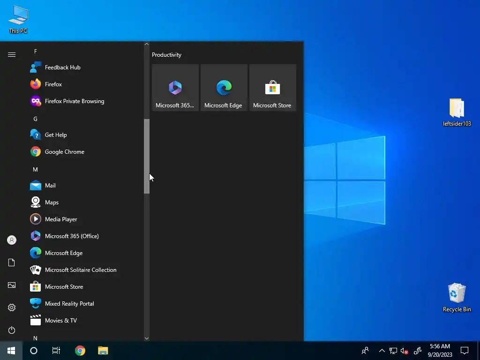Click the Productivity tile group title
Screen dimensions: 480x360
[166, 55]
